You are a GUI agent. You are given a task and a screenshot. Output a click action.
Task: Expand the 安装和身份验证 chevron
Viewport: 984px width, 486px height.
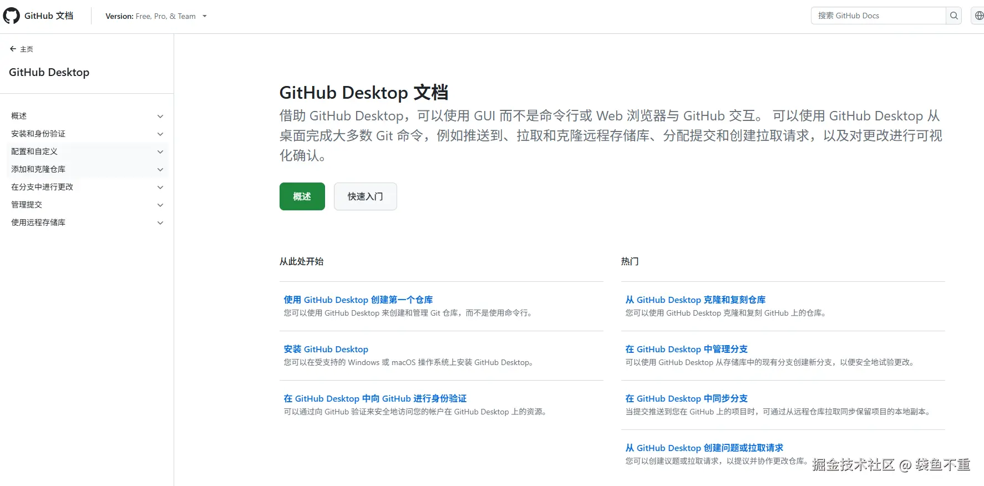pos(160,134)
